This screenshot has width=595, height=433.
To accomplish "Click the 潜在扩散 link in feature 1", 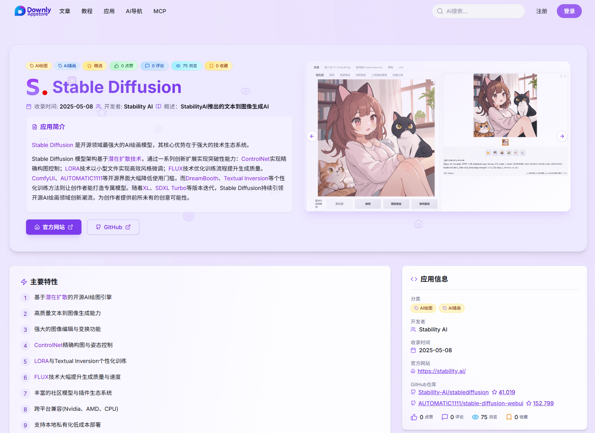I will point(57,297).
